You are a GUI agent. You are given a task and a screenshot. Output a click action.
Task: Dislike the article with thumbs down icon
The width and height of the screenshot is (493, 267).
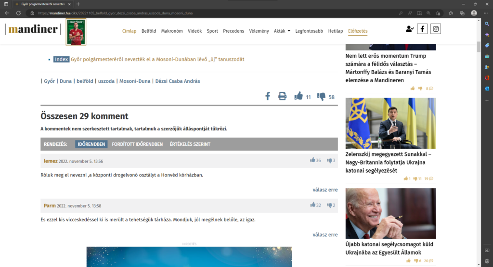322,96
